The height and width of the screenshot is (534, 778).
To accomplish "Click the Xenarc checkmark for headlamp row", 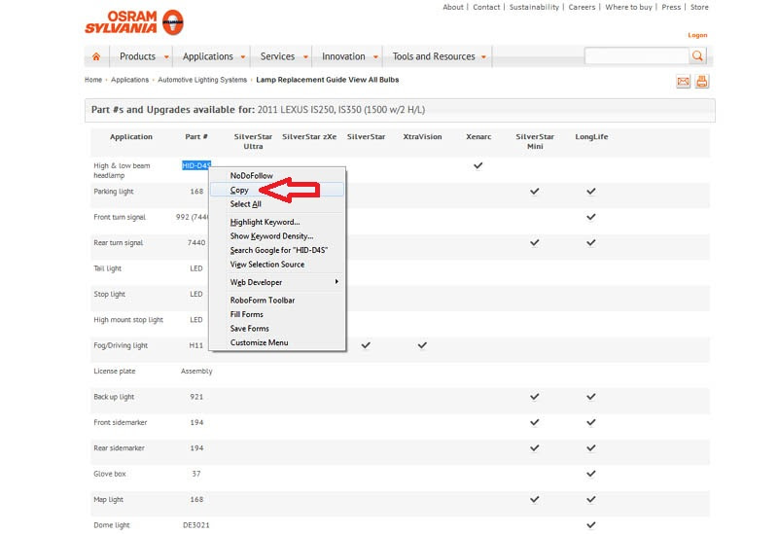I will click(477, 165).
